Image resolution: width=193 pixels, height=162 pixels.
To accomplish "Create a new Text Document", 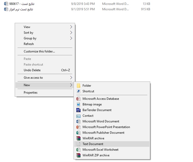I will (112, 144).
